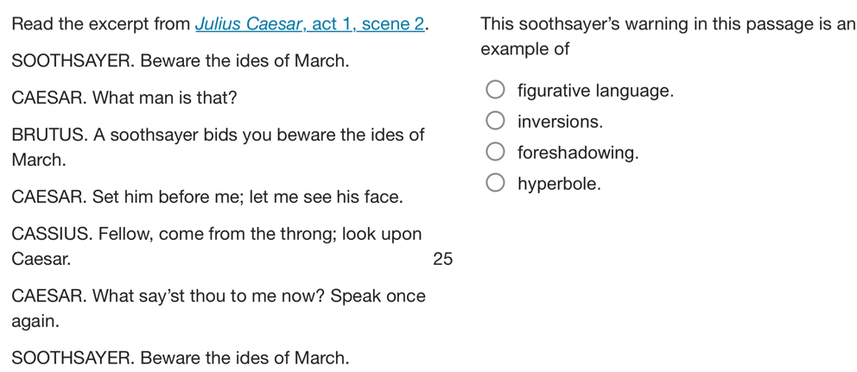The image size is (857, 372).
Task: Click the "foreshadowing." answer label text
Action: pyautogui.click(x=578, y=154)
